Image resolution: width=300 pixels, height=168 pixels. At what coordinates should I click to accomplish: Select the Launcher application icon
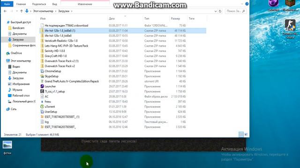pyautogui.click(x=42, y=86)
